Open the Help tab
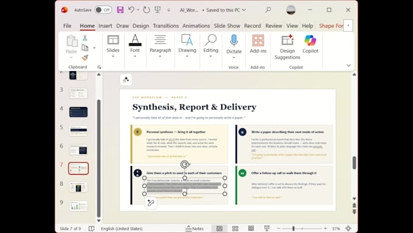The image size is (413, 233). tap(307, 26)
